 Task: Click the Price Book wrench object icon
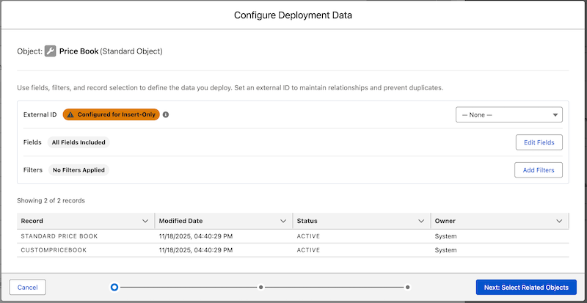tap(50, 51)
